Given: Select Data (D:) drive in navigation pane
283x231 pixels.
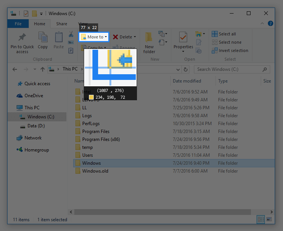Looking at the screenshot, I should point(36,126).
